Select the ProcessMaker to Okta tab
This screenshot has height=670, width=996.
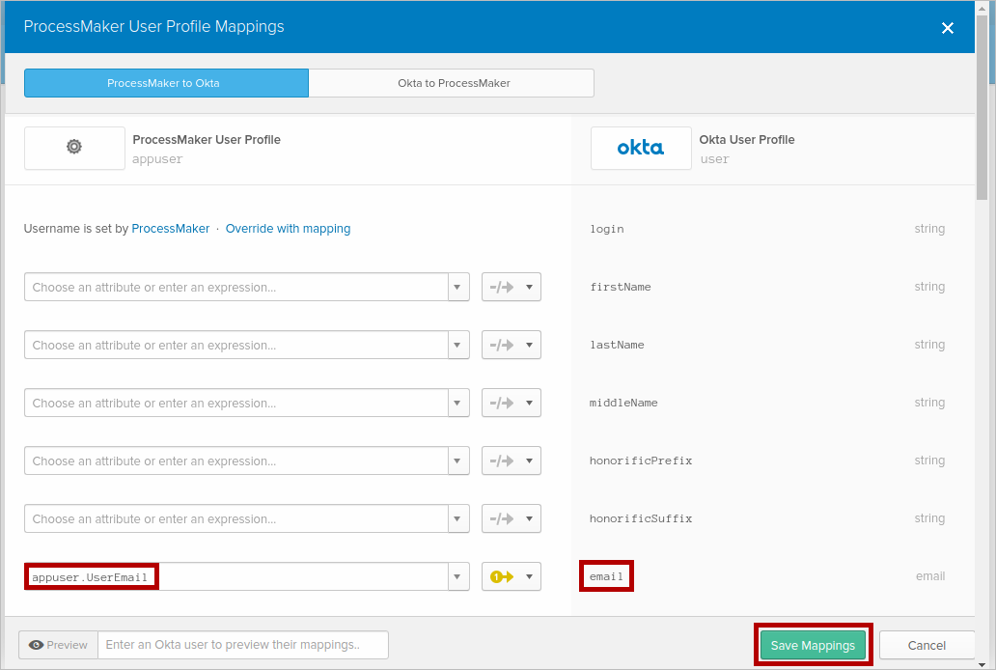165,83
